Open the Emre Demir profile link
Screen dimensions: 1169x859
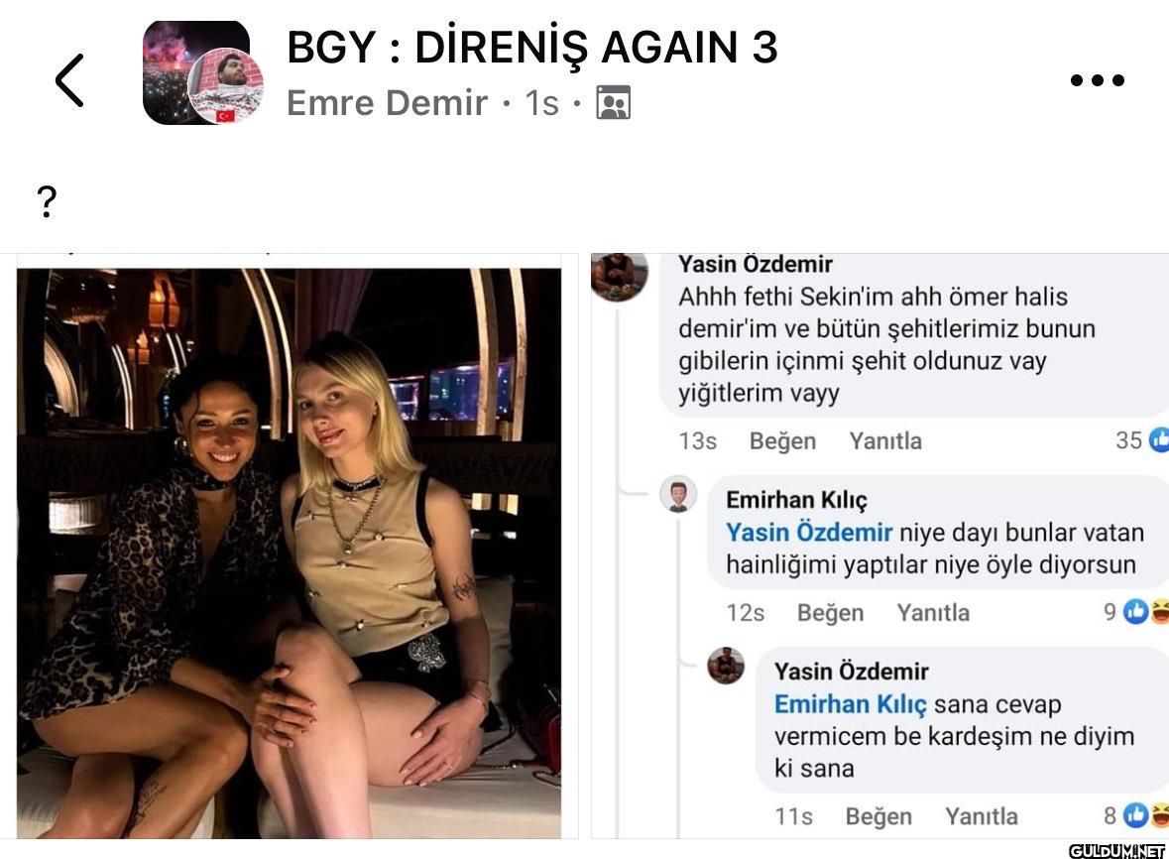point(387,103)
